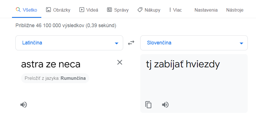The height and width of the screenshot is (118, 256).
Task: Swap Latinčina and Slovenčina languages
Action: tap(131, 43)
